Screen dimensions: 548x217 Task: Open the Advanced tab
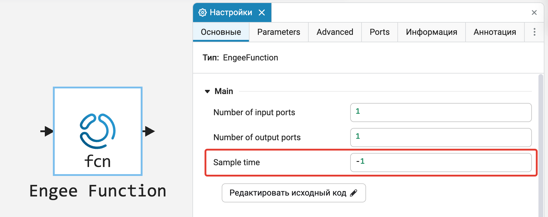click(335, 32)
